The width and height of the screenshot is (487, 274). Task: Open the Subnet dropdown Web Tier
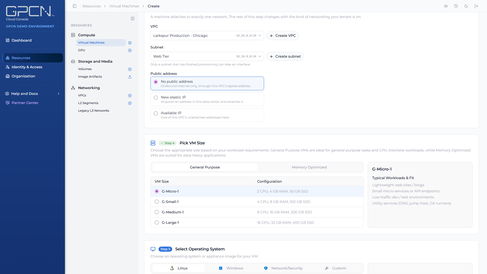pyautogui.click(x=207, y=56)
